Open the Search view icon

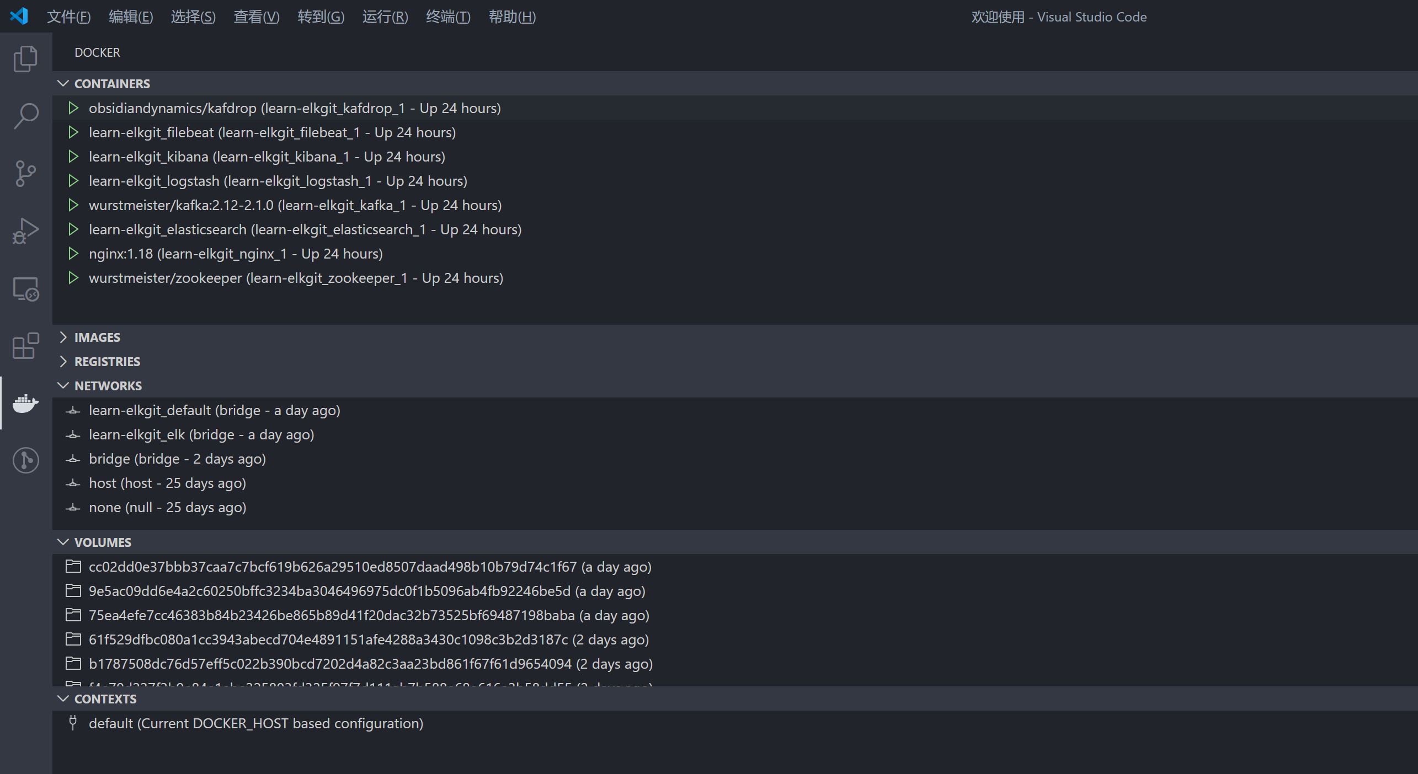[x=25, y=116]
